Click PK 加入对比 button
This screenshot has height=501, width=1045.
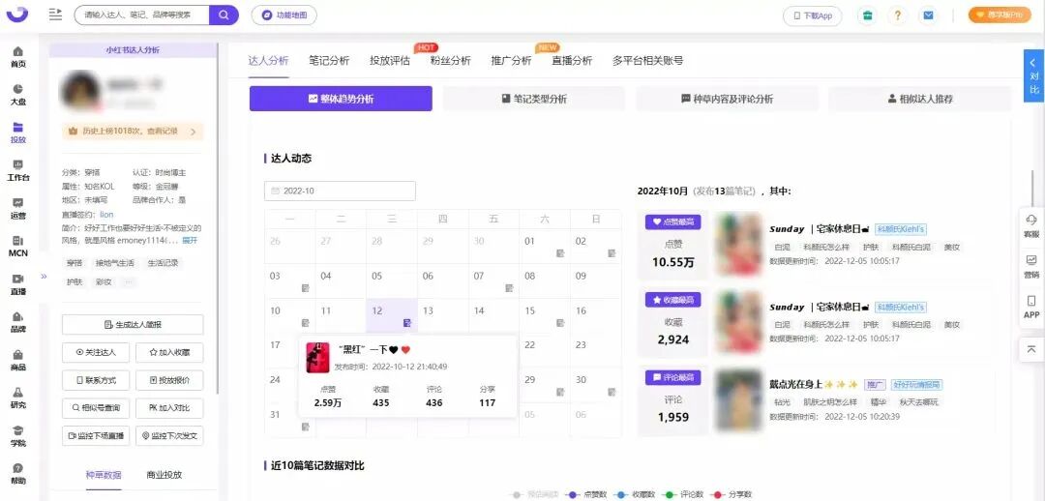pyautogui.click(x=169, y=408)
